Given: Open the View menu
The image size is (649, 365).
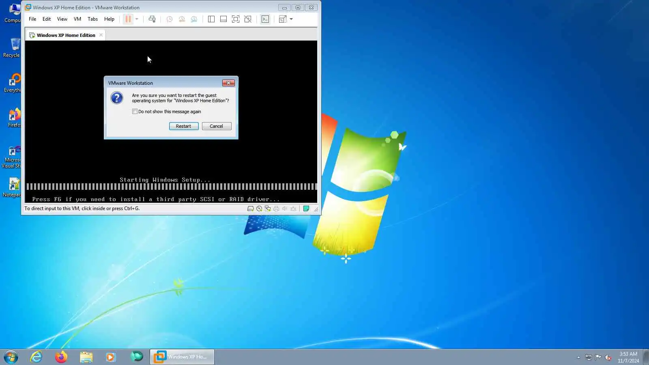Looking at the screenshot, I should click(x=62, y=19).
